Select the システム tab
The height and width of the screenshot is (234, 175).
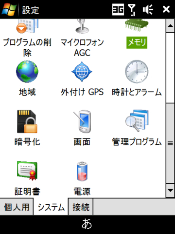coord(51,207)
